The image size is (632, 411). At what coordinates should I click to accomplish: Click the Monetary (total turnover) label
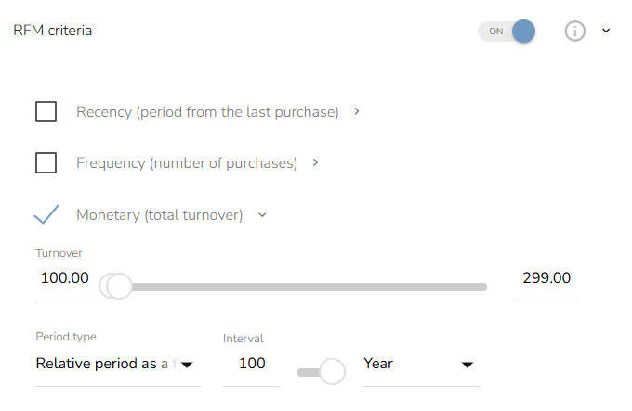point(159,215)
